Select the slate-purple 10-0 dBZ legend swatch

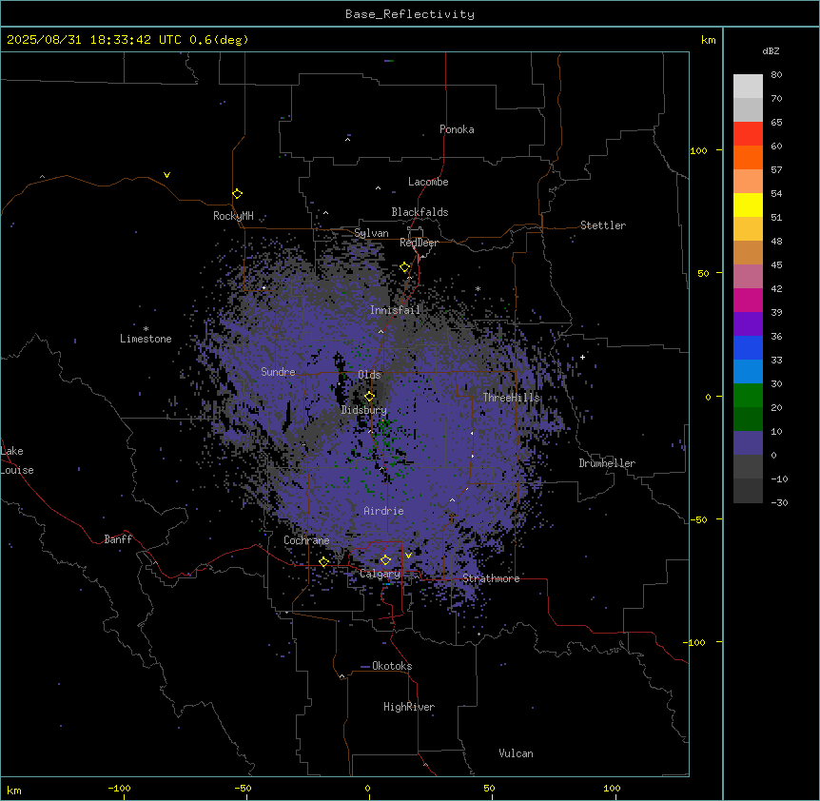tap(748, 443)
